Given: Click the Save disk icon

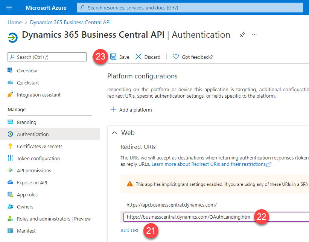Looking at the screenshot, I should click(113, 57).
